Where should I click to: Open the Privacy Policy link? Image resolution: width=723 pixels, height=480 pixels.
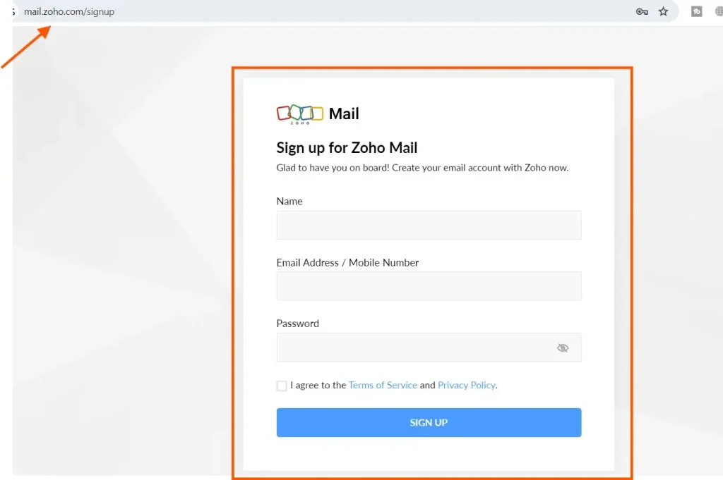pyautogui.click(x=467, y=385)
